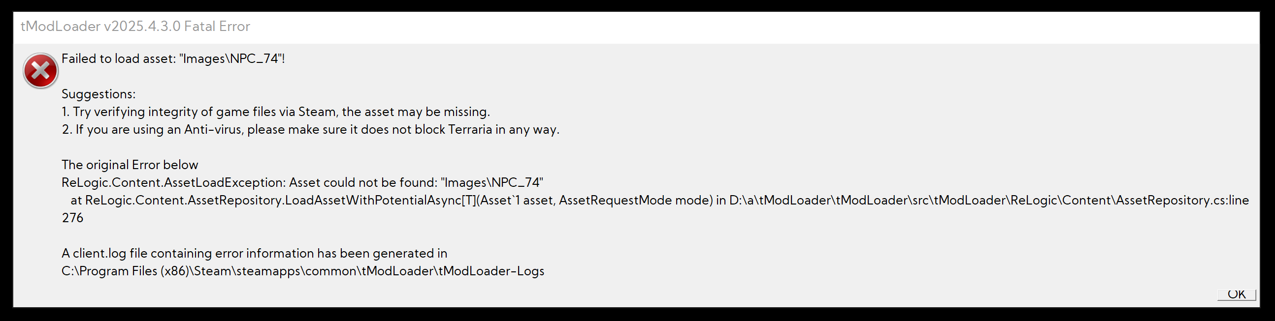Click the line number 276
Screen dimensions: 1275x321
tap(72, 218)
